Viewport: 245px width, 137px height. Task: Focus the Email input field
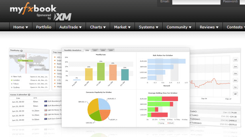196,2
